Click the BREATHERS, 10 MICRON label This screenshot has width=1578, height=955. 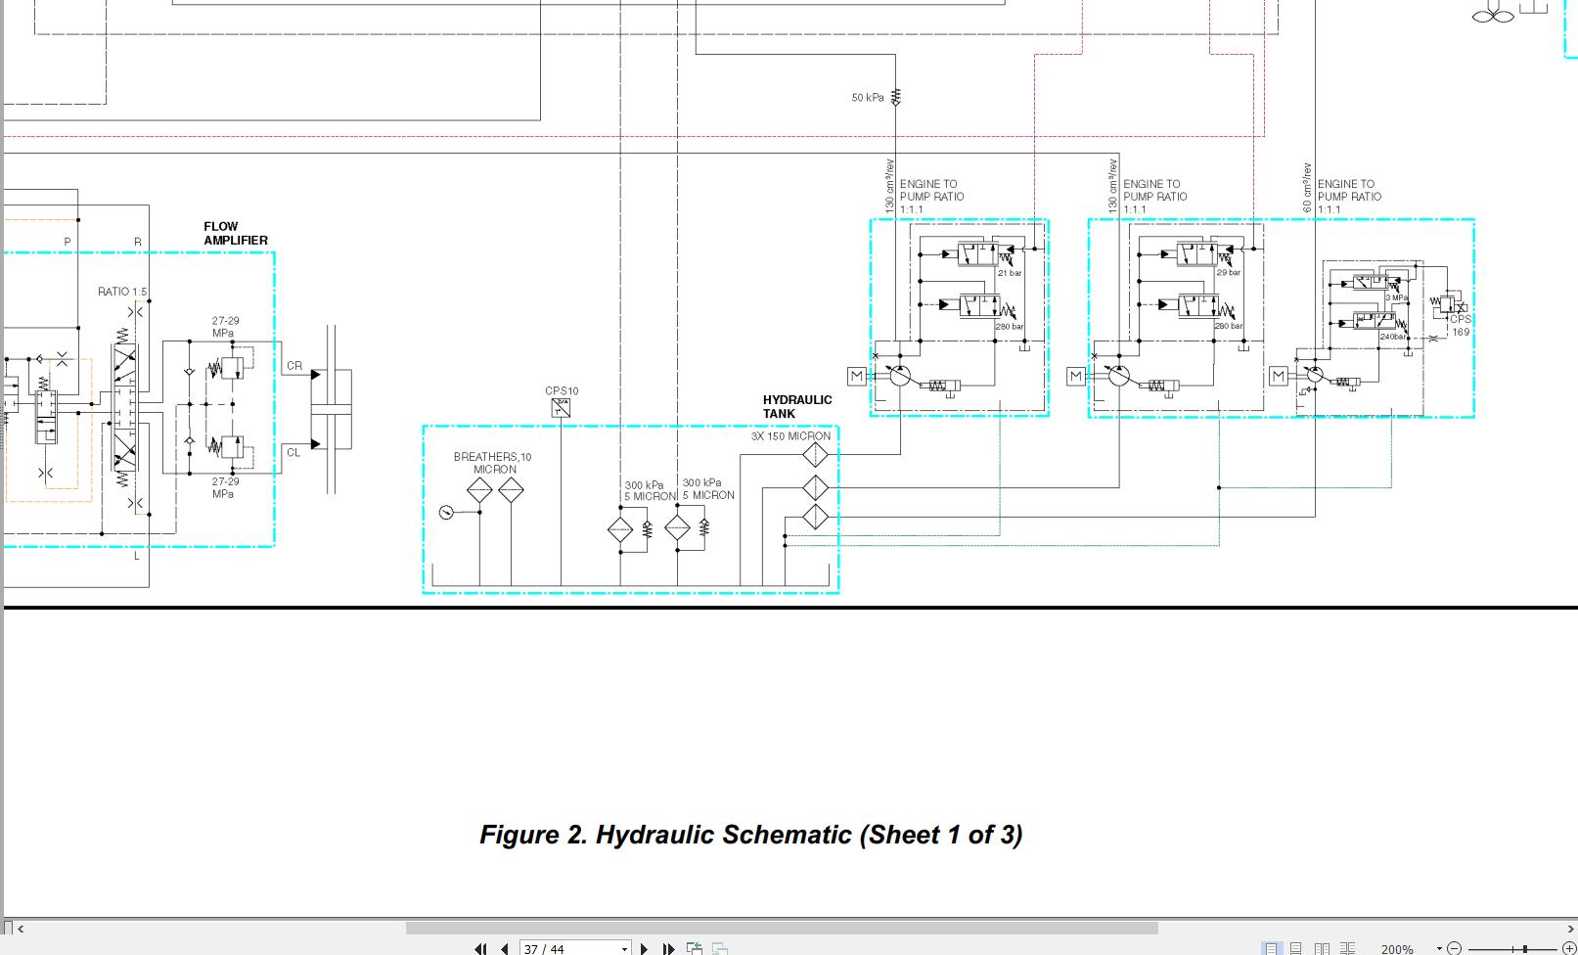click(493, 463)
